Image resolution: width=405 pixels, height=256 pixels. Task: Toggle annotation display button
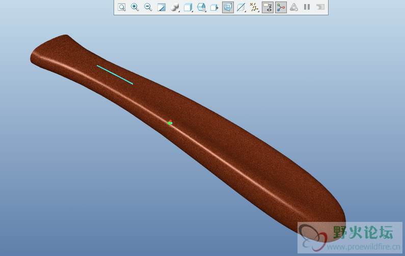click(x=267, y=7)
